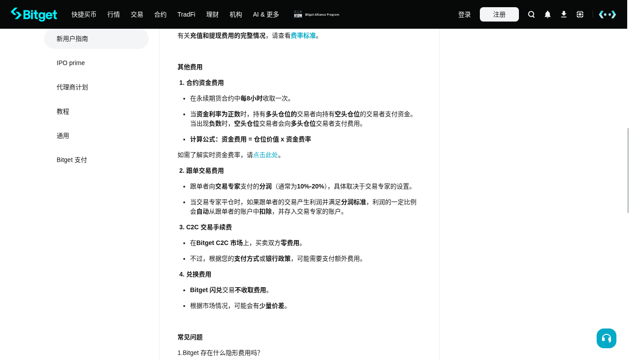This screenshot has width=629, height=359.
Task: Open the 费率标准 link
Action: [303, 35]
